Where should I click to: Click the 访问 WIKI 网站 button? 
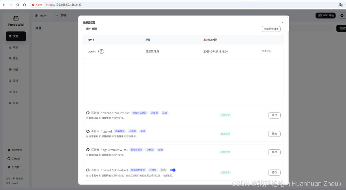[x=325, y=15]
